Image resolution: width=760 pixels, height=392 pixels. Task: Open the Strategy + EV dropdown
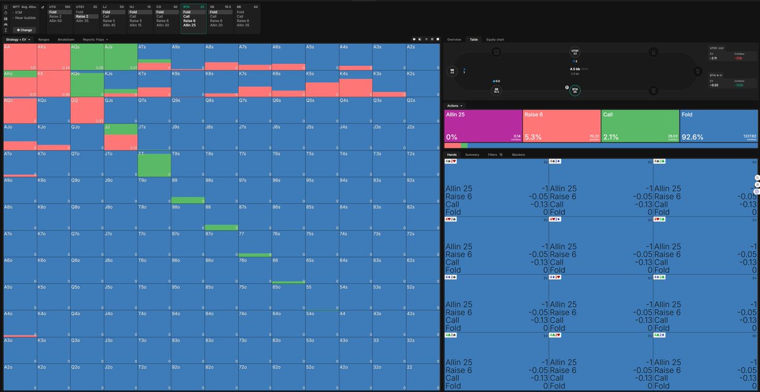18,39
